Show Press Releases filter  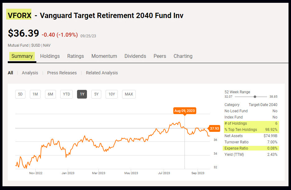(x=62, y=73)
